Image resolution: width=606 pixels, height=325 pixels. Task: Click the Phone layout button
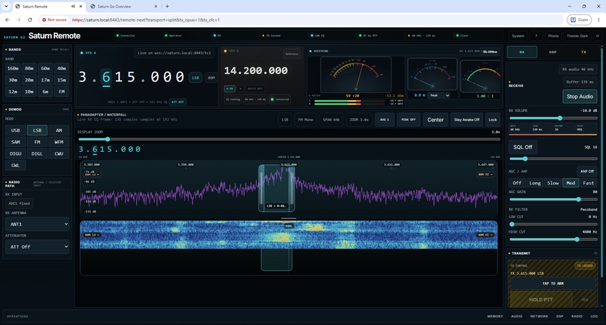(553, 36)
